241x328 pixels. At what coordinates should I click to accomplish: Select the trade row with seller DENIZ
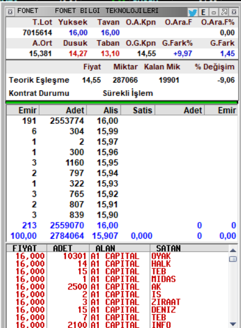[117, 310]
